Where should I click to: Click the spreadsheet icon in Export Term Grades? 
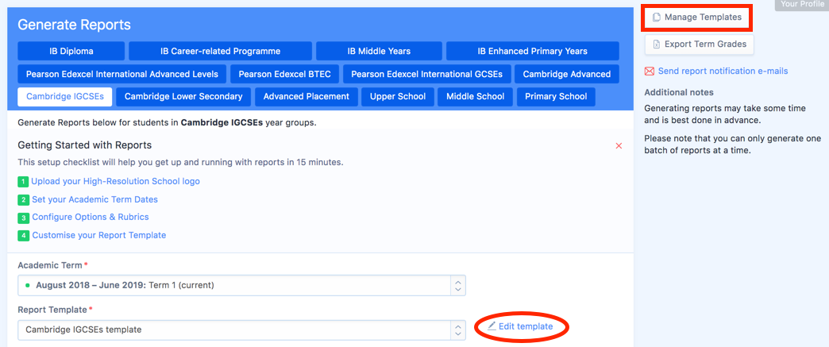(657, 44)
